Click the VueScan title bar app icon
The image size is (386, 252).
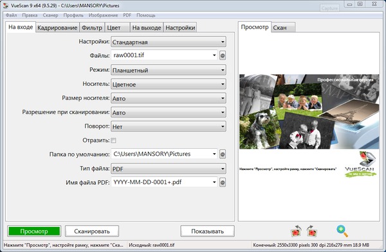5,5
